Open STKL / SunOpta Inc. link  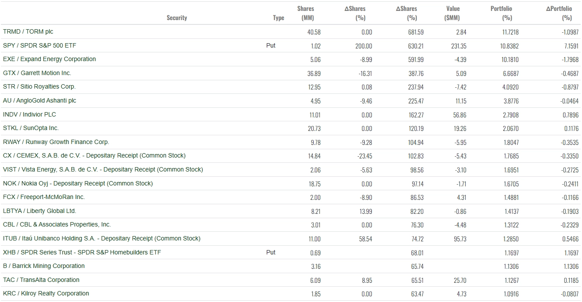click(x=31, y=128)
